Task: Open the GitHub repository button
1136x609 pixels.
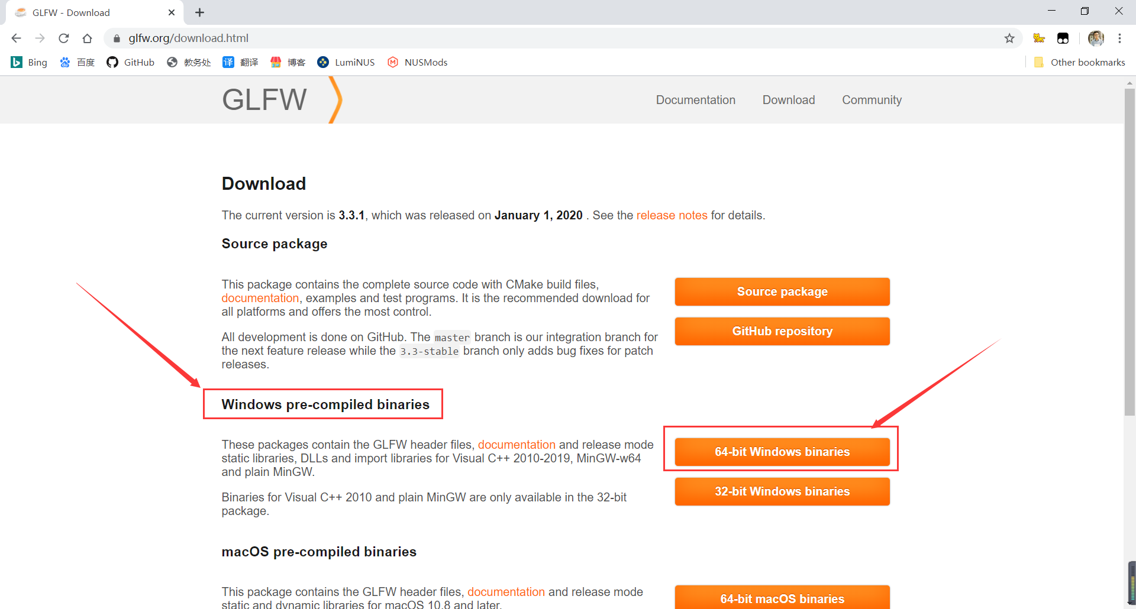Action: coord(782,331)
